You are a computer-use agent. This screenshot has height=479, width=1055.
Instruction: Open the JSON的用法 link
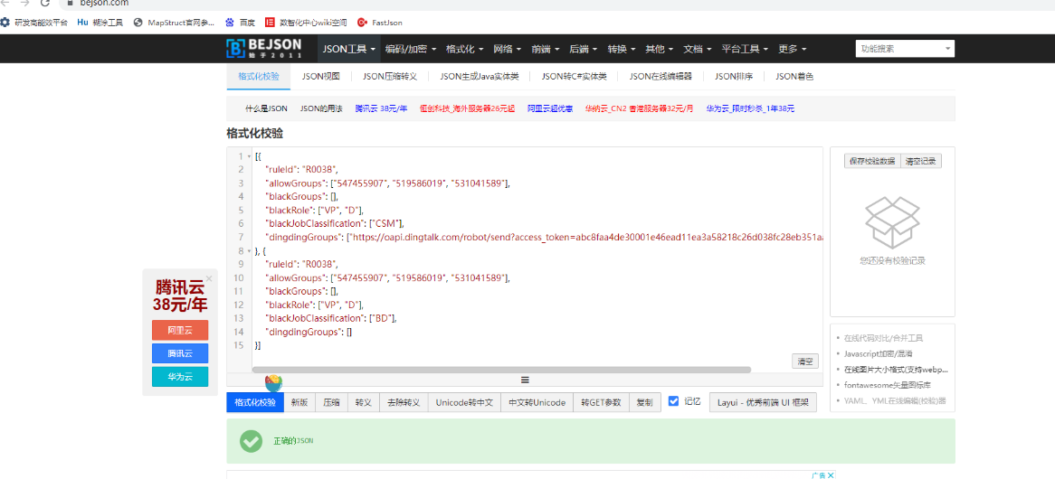point(321,108)
